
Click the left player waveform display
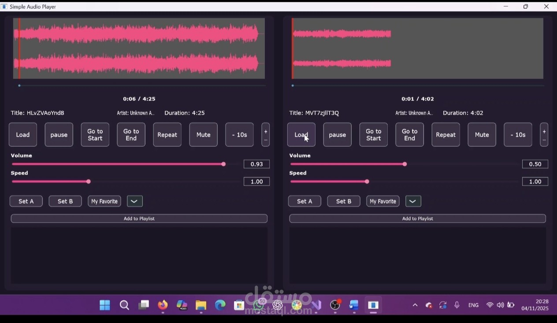point(139,48)
